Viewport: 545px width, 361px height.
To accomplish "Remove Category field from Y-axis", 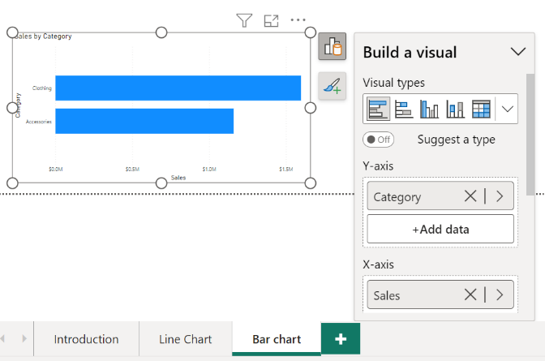I will (470, 196).
